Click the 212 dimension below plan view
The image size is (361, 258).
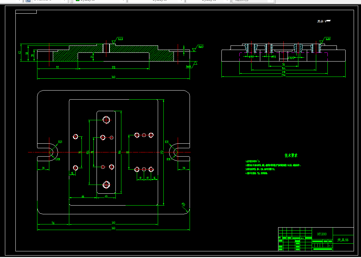(113, 223)
